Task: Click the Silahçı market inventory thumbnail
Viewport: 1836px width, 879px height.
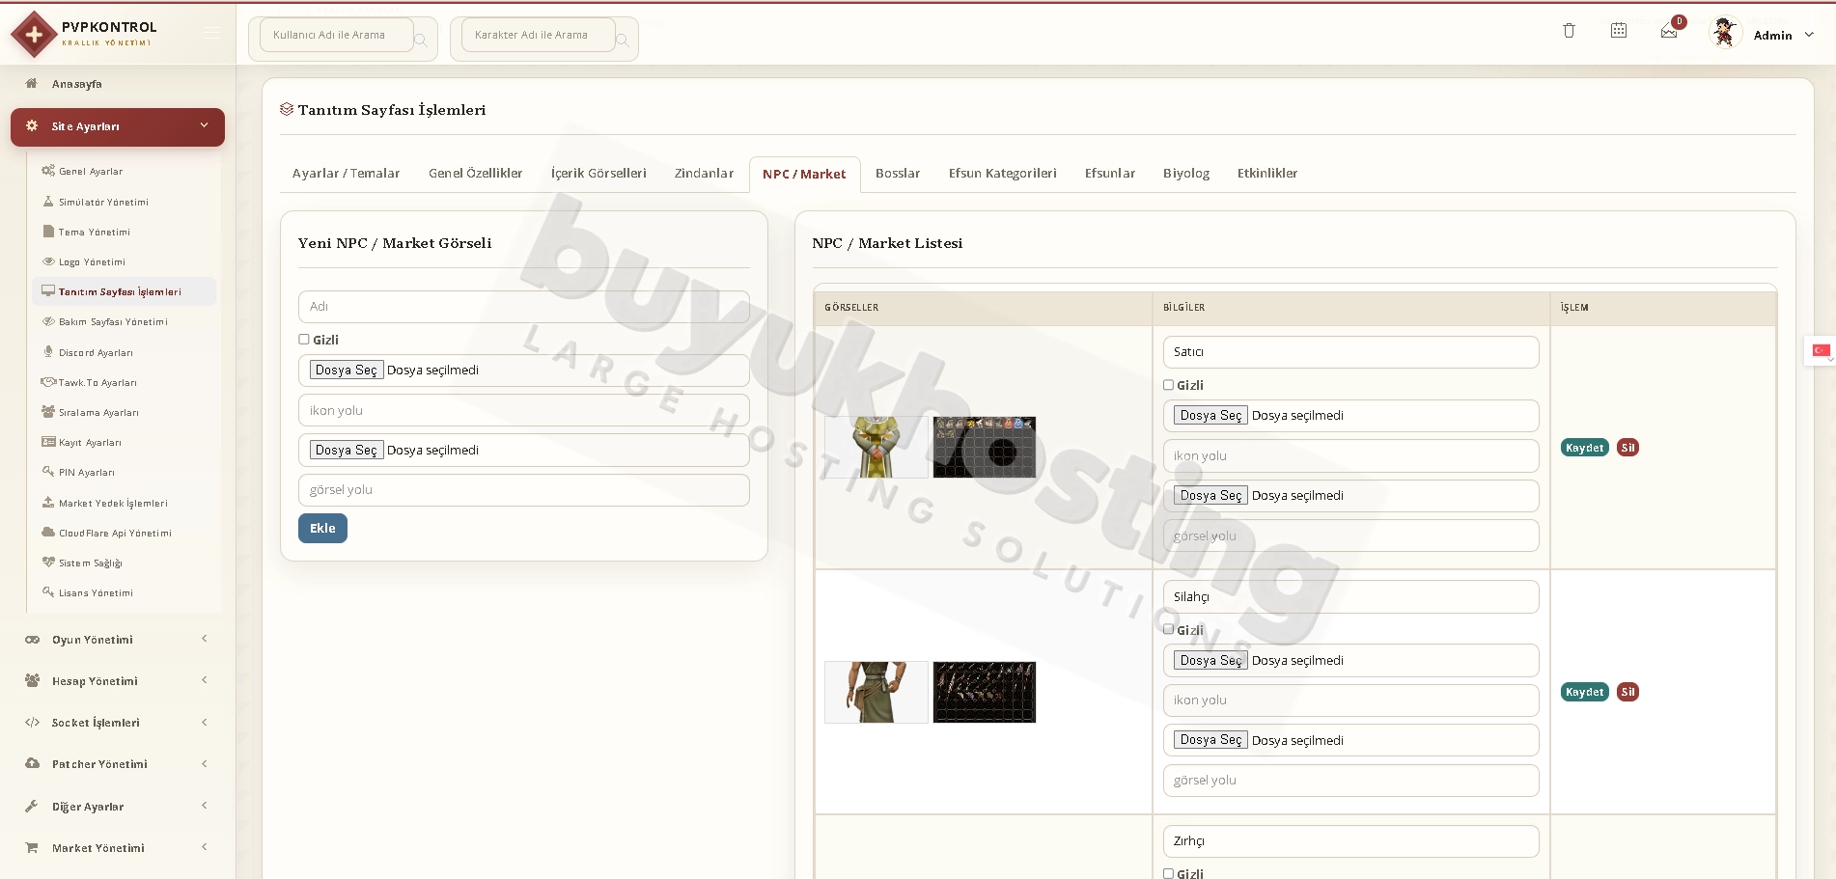Action: pos(985,692)
